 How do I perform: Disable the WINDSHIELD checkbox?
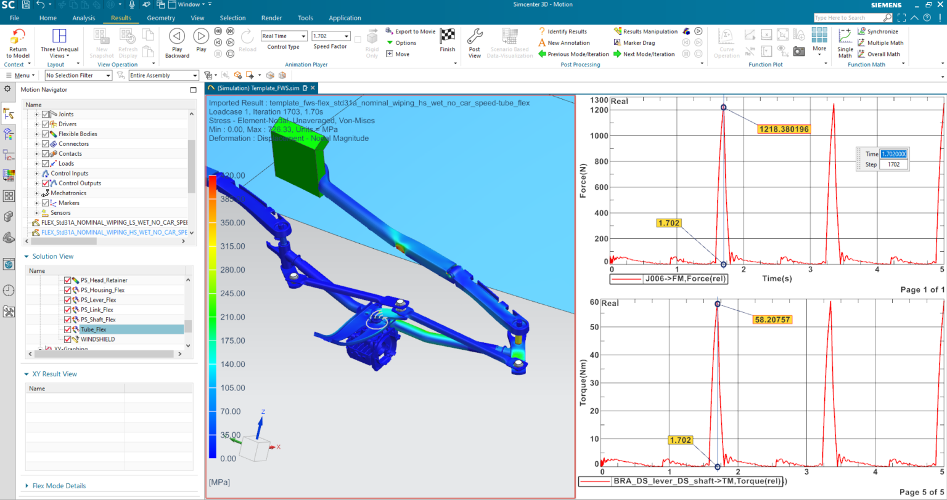point(67,339)
